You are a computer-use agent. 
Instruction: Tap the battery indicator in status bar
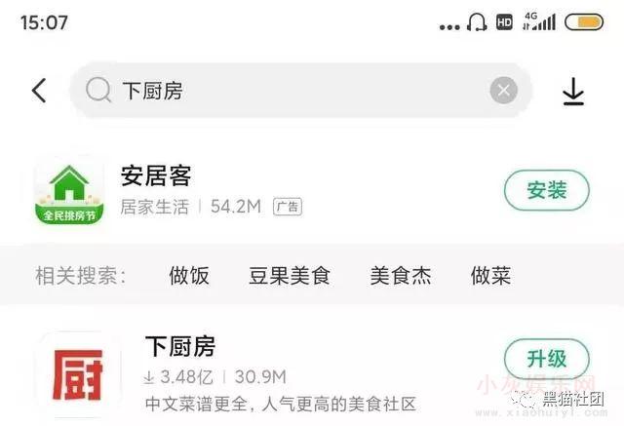tap(584, 22)
